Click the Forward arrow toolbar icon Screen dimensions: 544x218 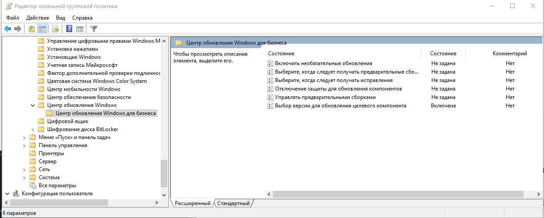[18, 29]
